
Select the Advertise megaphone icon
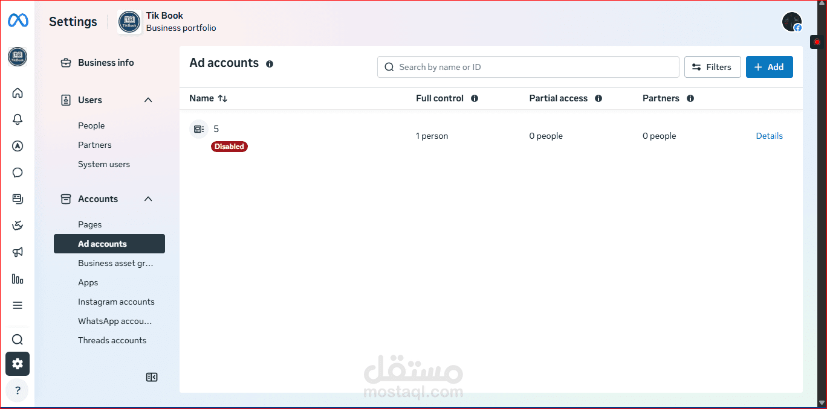18,252
